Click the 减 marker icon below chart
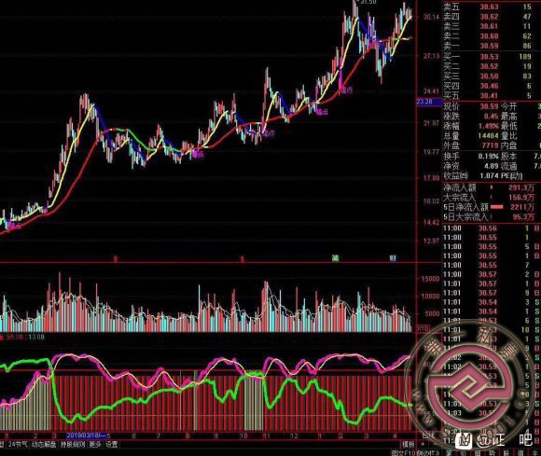This screenshot has width=541, height=456. tap(336, 257)
